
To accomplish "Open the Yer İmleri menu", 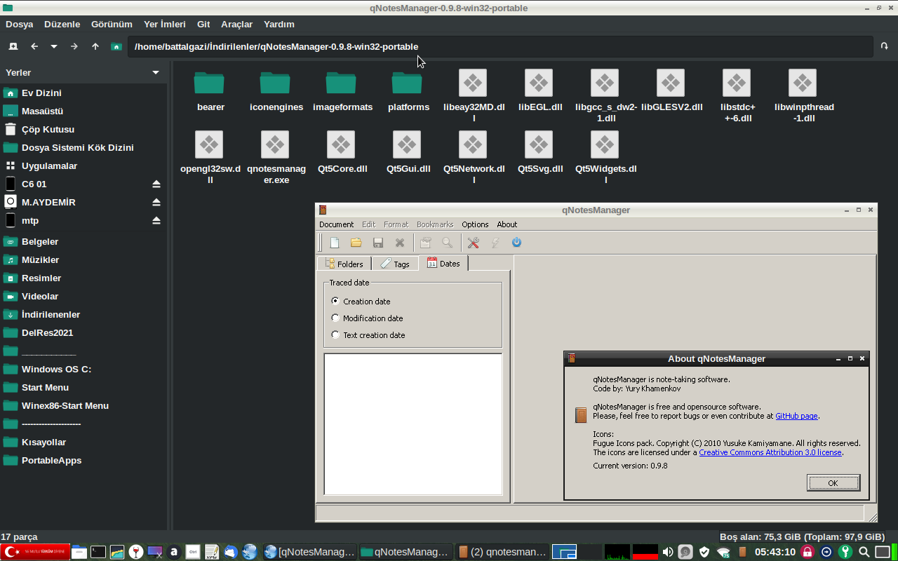I will [165, 24].
